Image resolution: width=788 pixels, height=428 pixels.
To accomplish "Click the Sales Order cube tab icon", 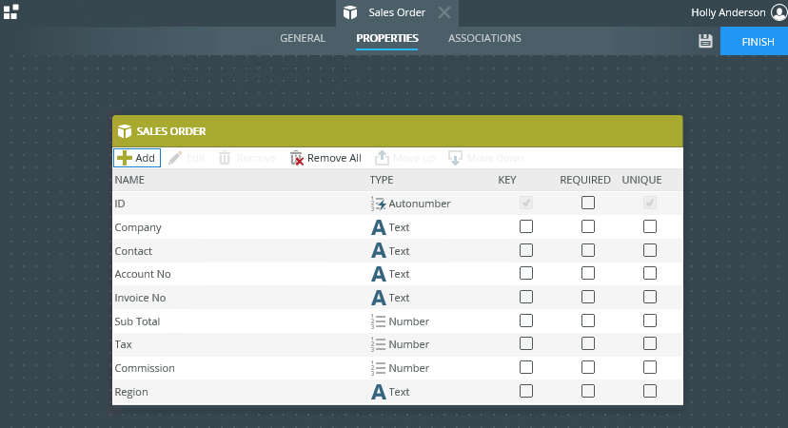I will [351, 12].
